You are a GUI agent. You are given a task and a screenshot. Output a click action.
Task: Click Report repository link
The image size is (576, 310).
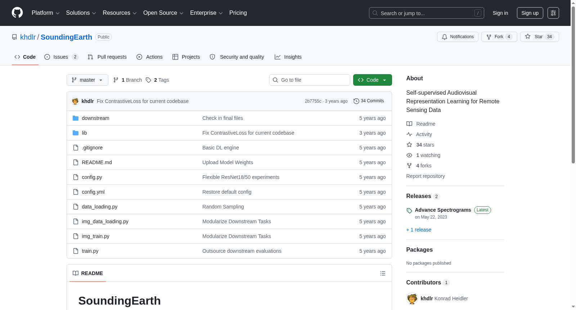coord(426,176)
